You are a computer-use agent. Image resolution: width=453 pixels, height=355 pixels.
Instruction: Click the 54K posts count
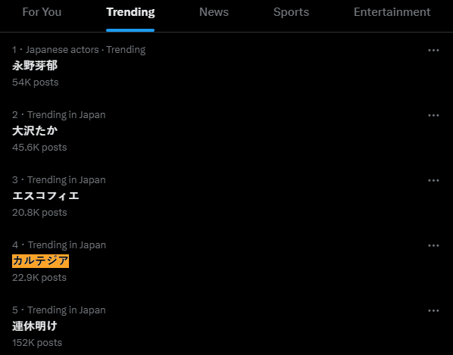(36, 83)
